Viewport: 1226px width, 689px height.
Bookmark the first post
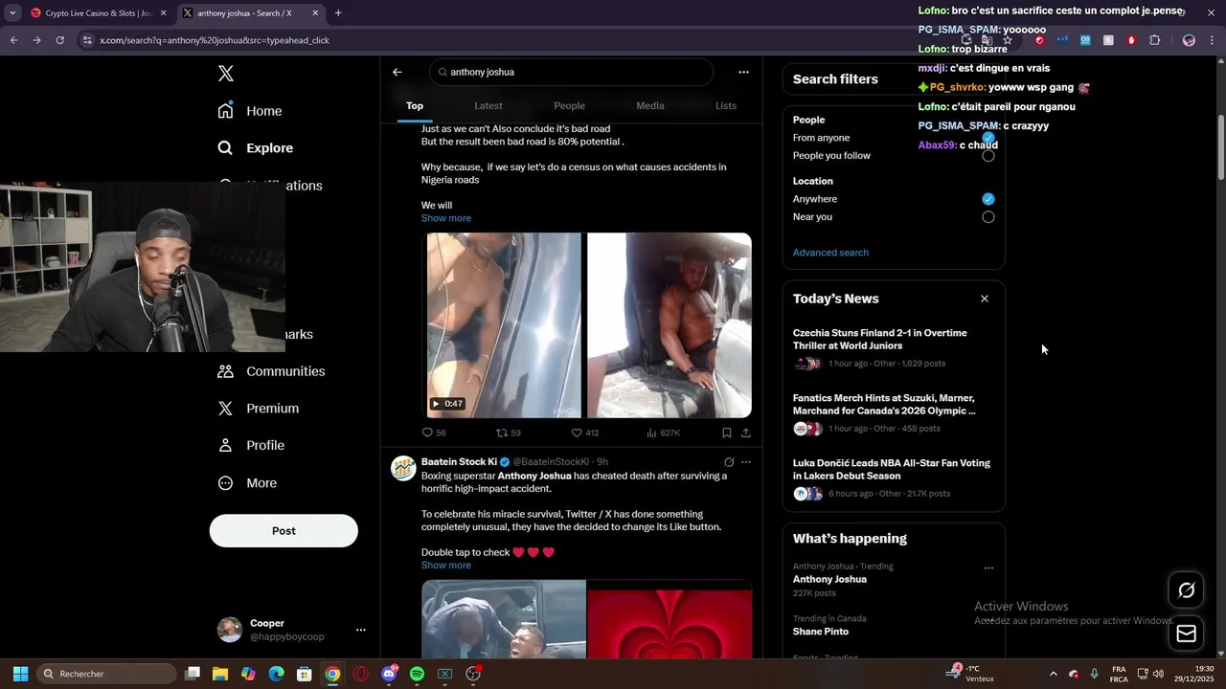pyautogui.click(x=727, y=433)
